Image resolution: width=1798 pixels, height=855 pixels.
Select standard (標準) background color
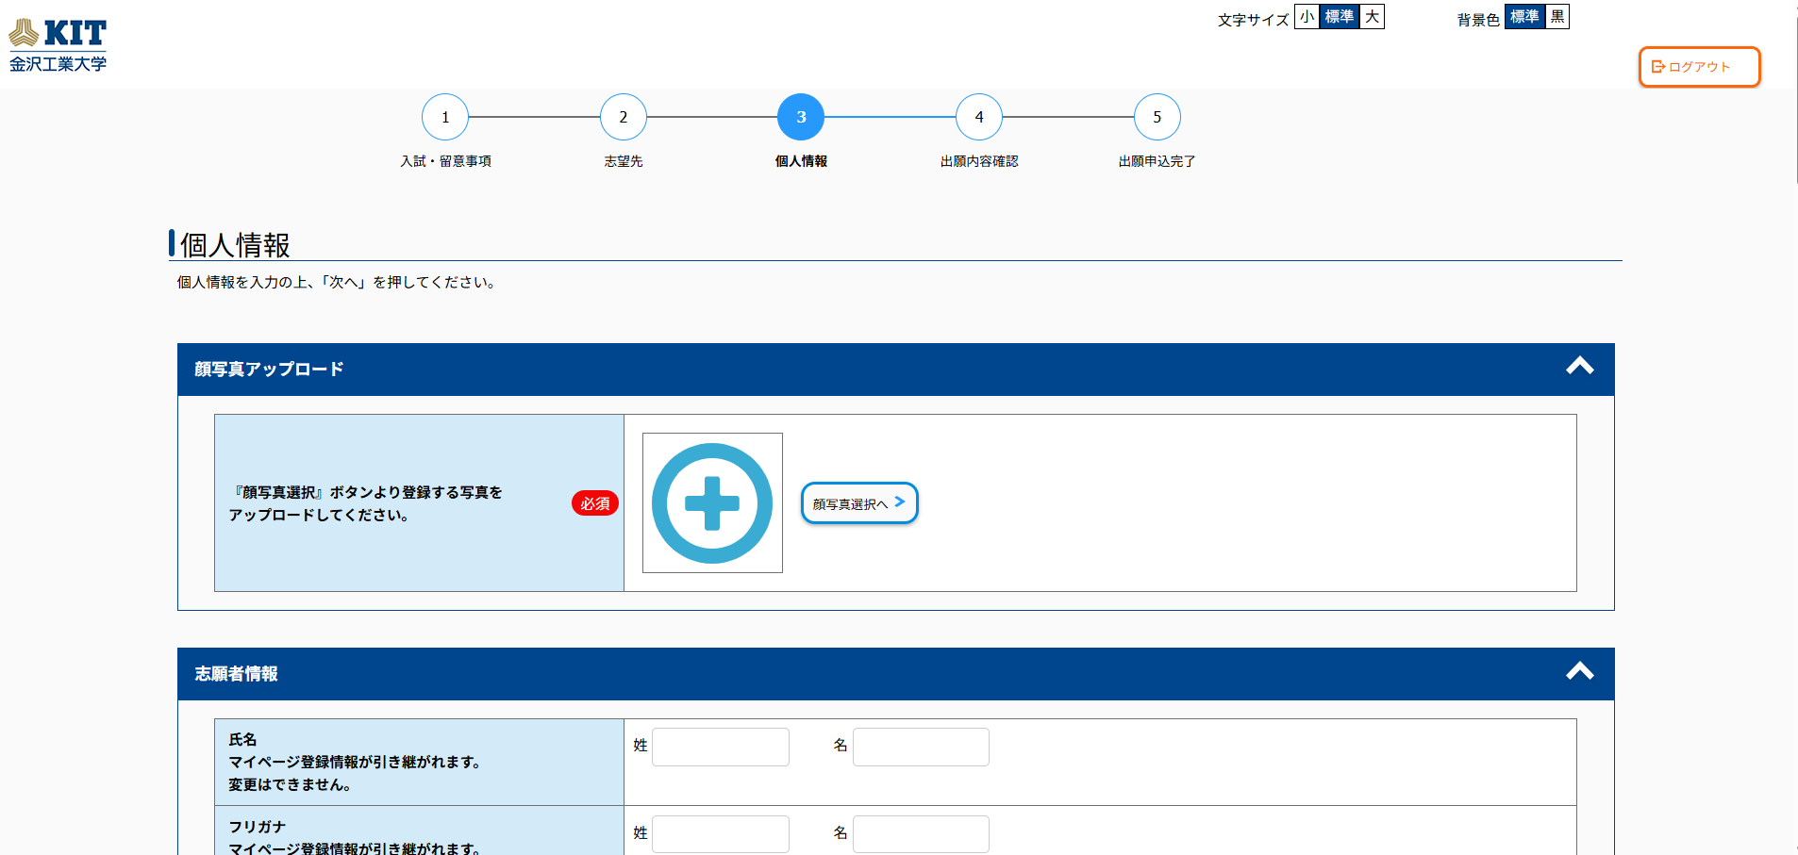tap(1524, 17)
